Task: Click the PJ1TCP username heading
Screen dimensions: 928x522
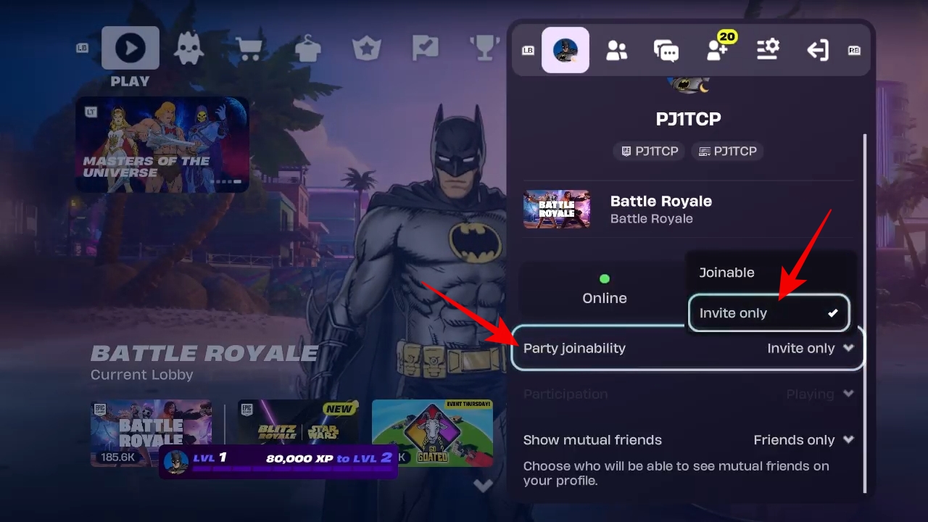Action: click(688, 119)
